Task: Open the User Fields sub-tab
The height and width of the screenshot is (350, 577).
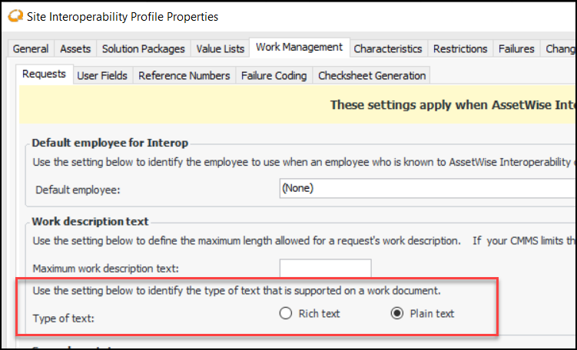Action: (x=102, y=75)
